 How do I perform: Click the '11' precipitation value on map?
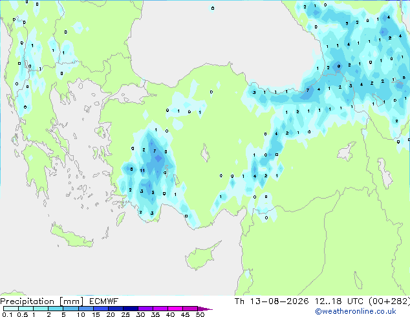point(142,171)
